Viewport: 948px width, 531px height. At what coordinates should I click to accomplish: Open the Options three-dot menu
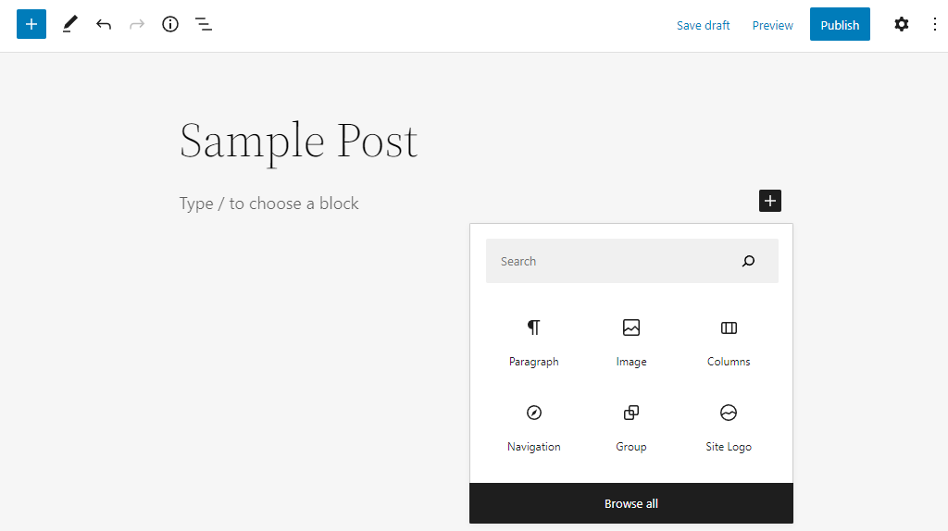934,25
